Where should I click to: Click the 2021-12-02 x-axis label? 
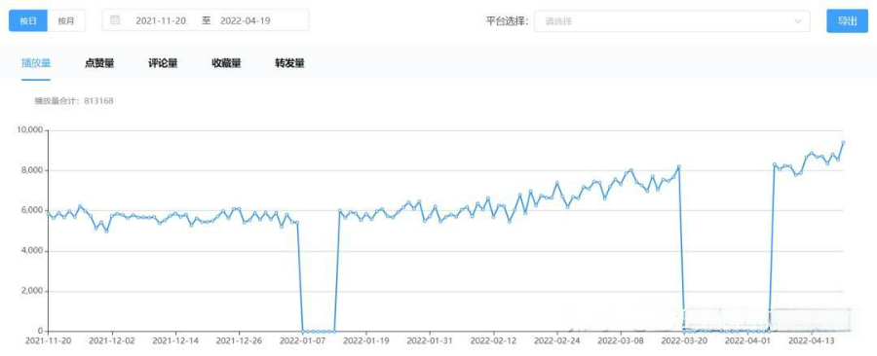point(112,340)
